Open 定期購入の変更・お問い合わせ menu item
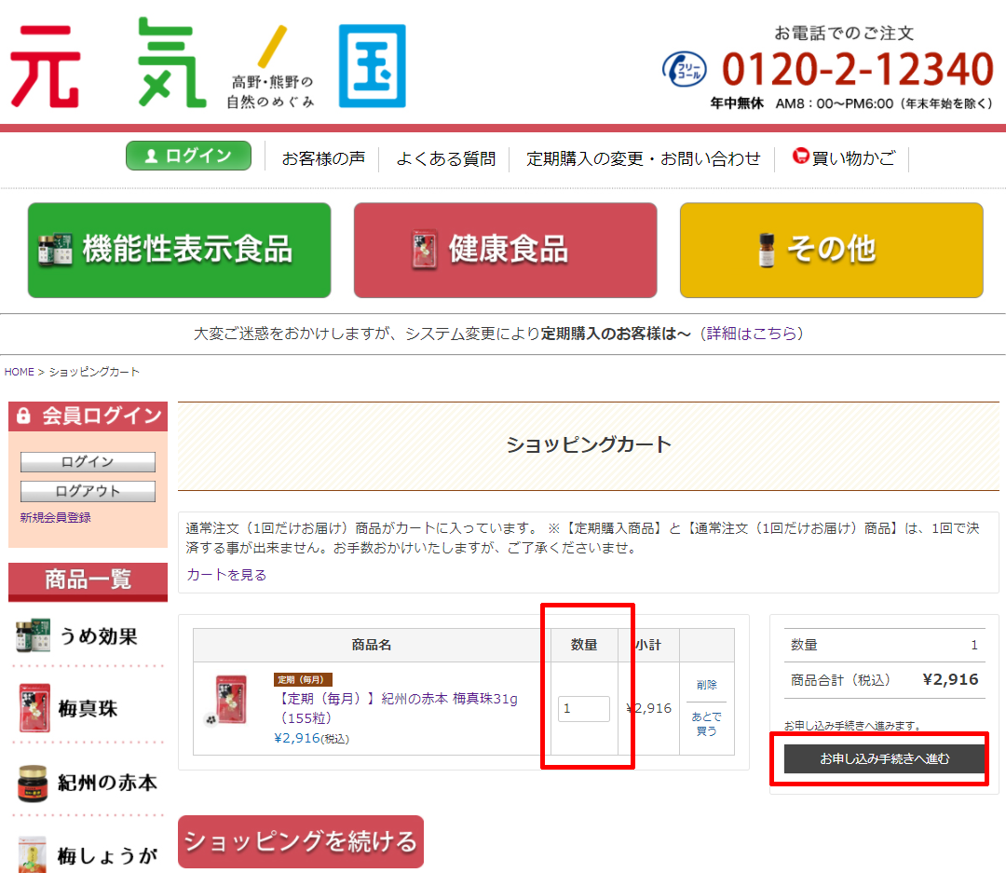The image size is (1006, 873). point(643,159)
